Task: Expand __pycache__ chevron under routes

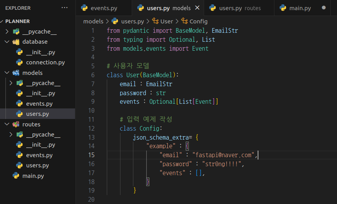Action: (x=11, y=135)
